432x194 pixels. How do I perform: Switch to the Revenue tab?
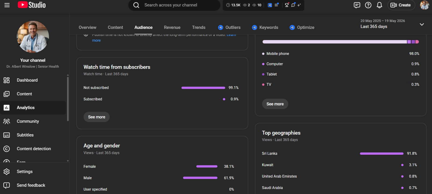(172, 27)
